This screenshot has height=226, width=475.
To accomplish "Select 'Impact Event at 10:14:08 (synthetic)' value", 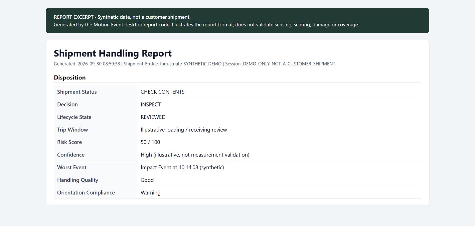I will click(x=182, y=168).
